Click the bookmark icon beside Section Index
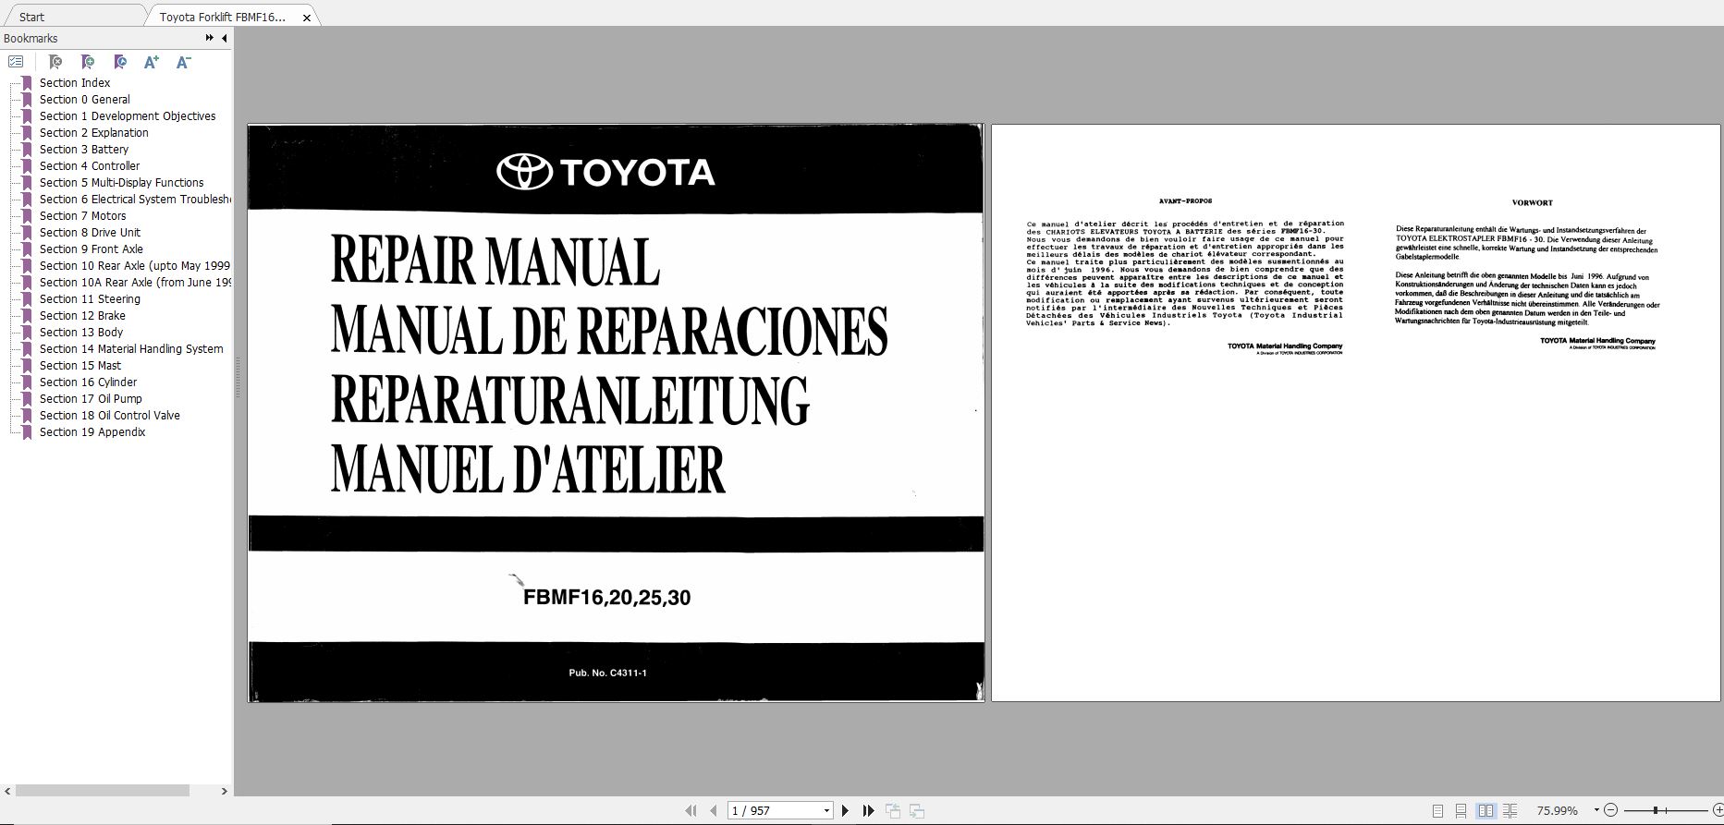 coord(27,83)
